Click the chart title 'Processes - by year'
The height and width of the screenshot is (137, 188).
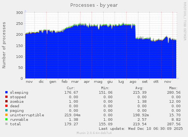coord(94,5)
